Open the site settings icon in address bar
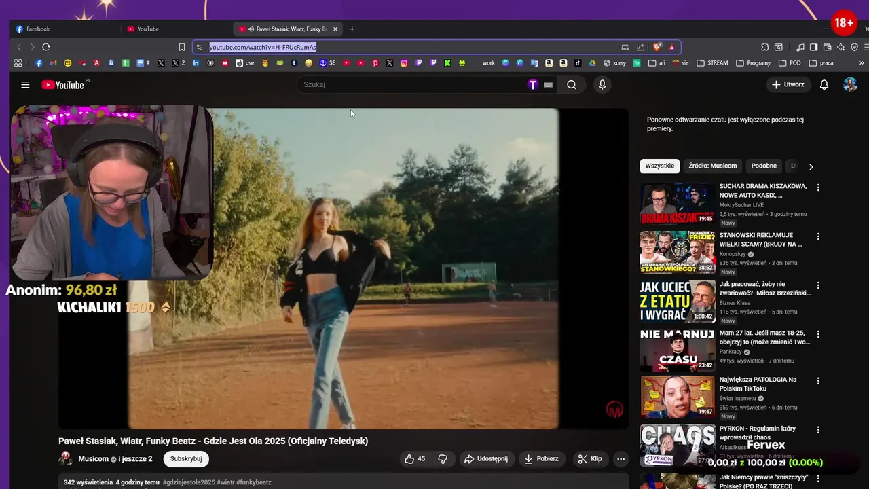 tap(199, 47)
